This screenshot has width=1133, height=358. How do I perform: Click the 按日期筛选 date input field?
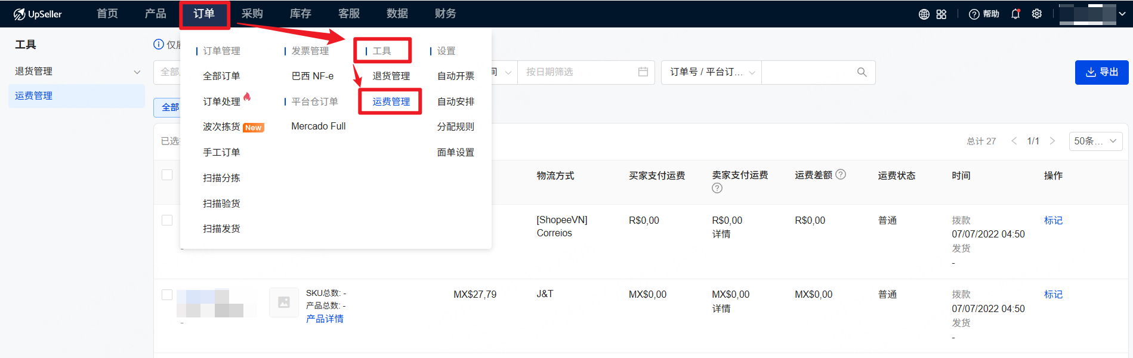point(576,72)
